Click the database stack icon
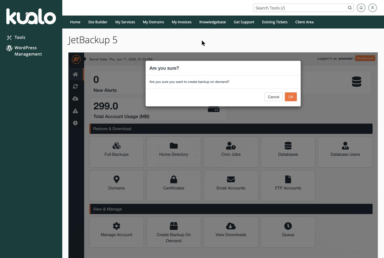The image size is (384, 258). click(357, 81)
